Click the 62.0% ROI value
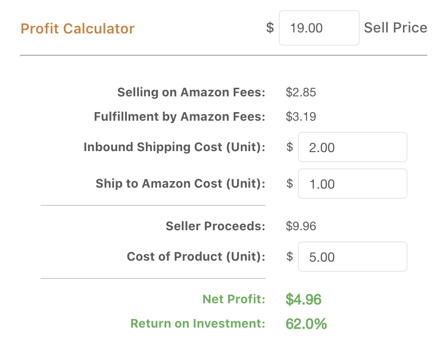 [x=306, y=324]
